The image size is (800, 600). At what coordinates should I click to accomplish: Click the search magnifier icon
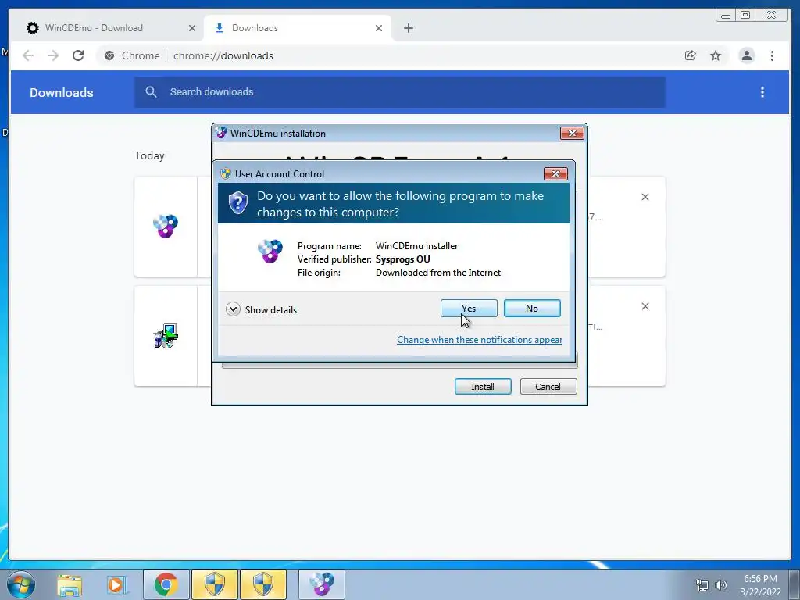(x=151, y=92)
